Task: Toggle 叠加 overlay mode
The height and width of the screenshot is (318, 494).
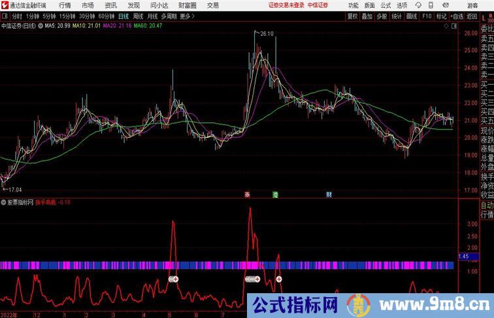Action: (x=367, y=16)
